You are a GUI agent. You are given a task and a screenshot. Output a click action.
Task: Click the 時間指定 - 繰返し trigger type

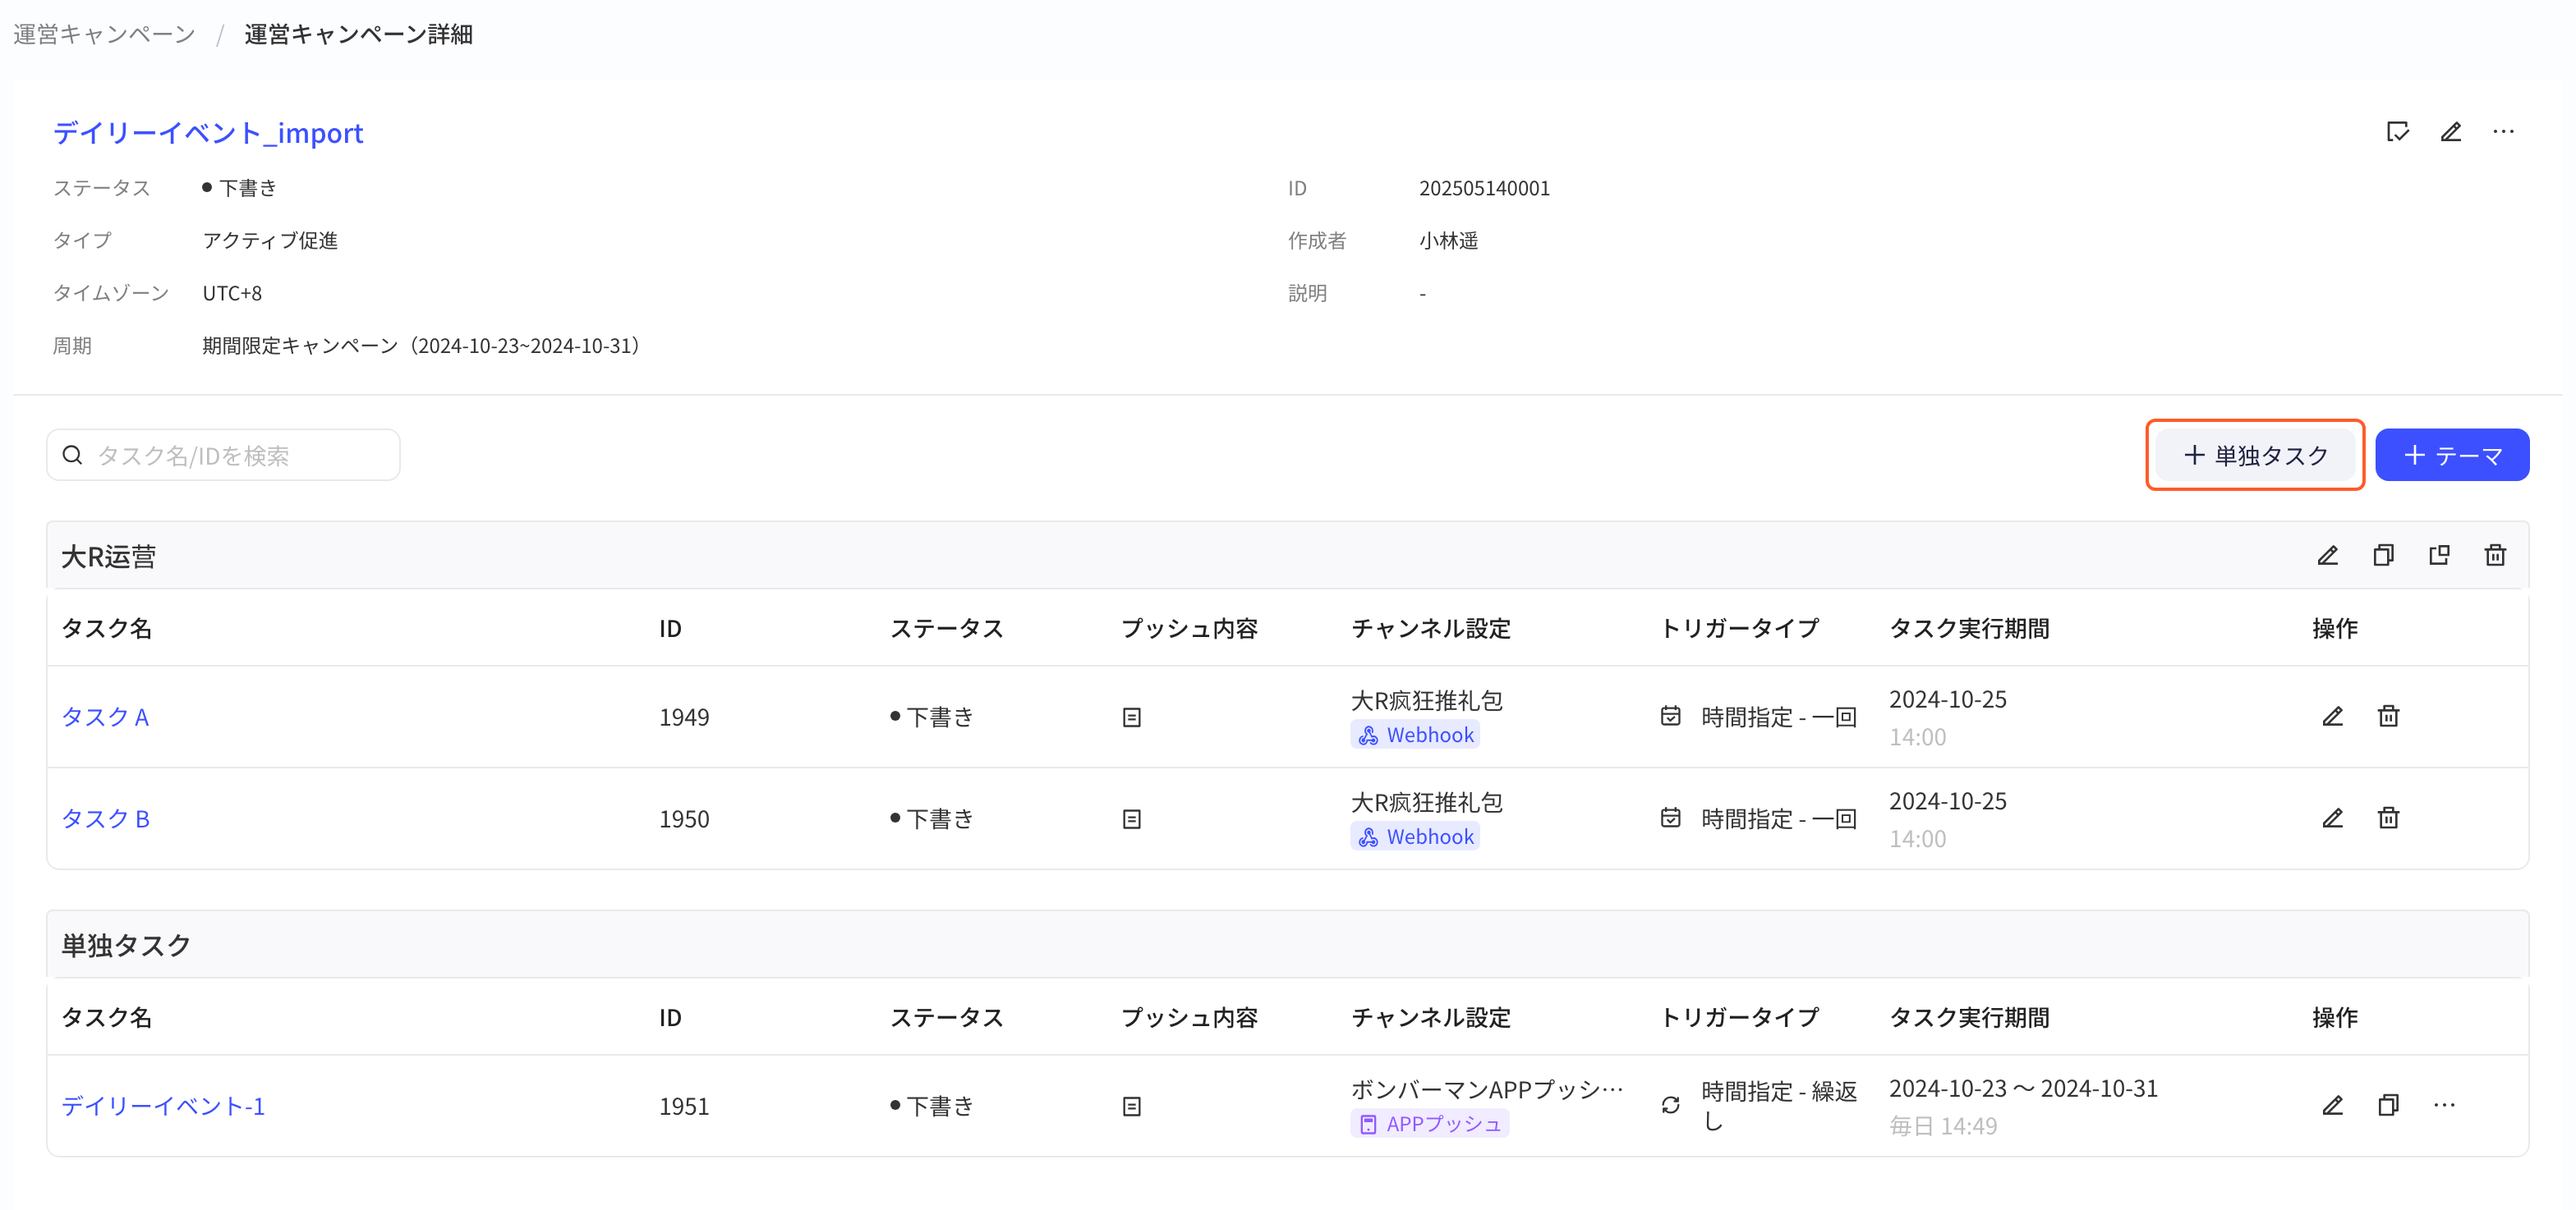click(x=1779, y=1106)
